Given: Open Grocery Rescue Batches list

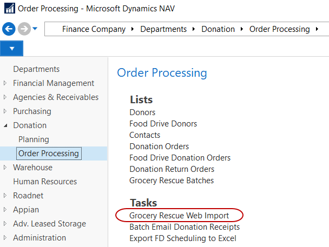Looking at the screenshot, I should (x=172, y=181).
